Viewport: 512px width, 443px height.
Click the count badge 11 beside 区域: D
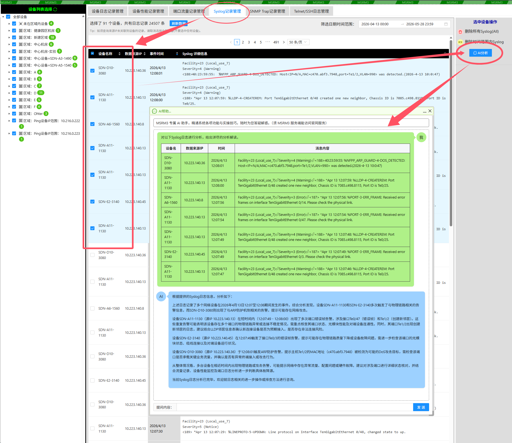(41, 93)
